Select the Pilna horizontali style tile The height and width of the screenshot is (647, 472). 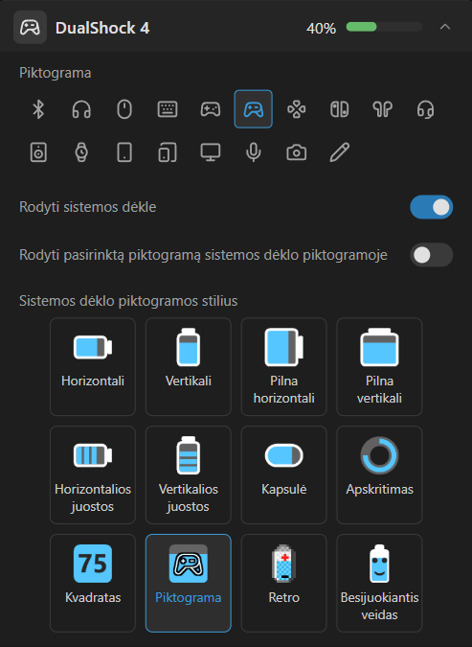tap(284, 366)
